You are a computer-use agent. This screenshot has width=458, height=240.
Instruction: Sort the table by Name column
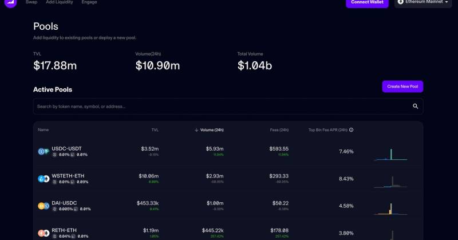click(44, 130)
